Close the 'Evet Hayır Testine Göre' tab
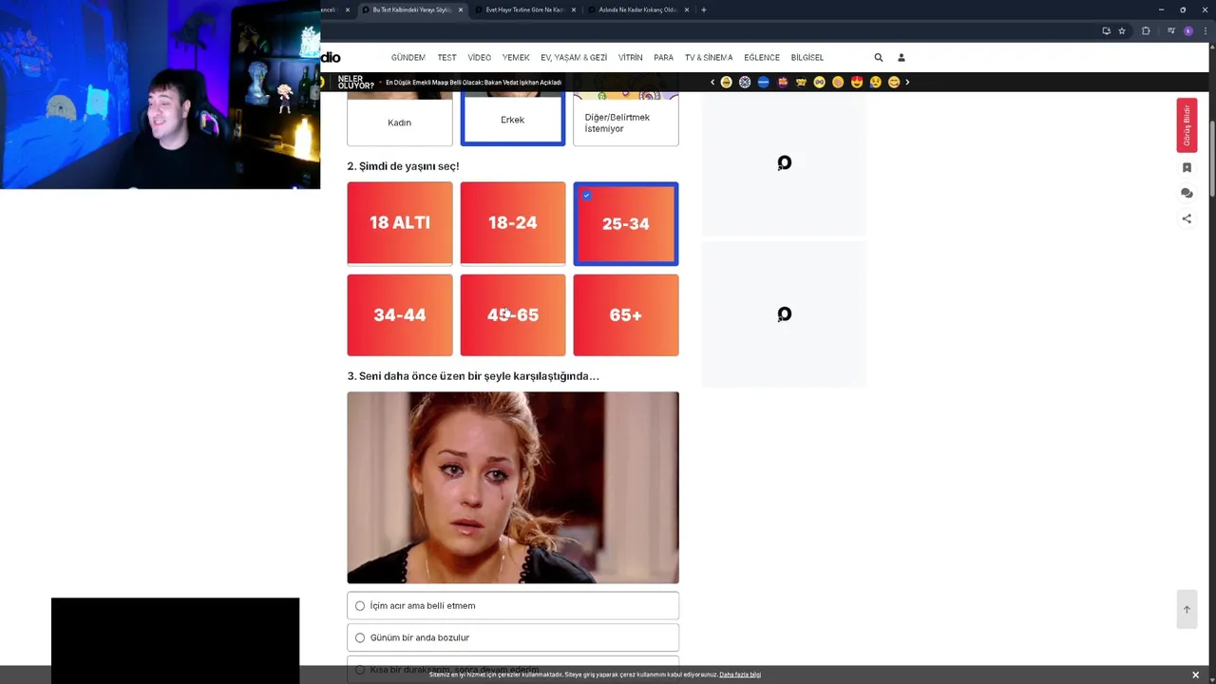The height and width of the screenshot is (684, 1216). pos(574,9)
